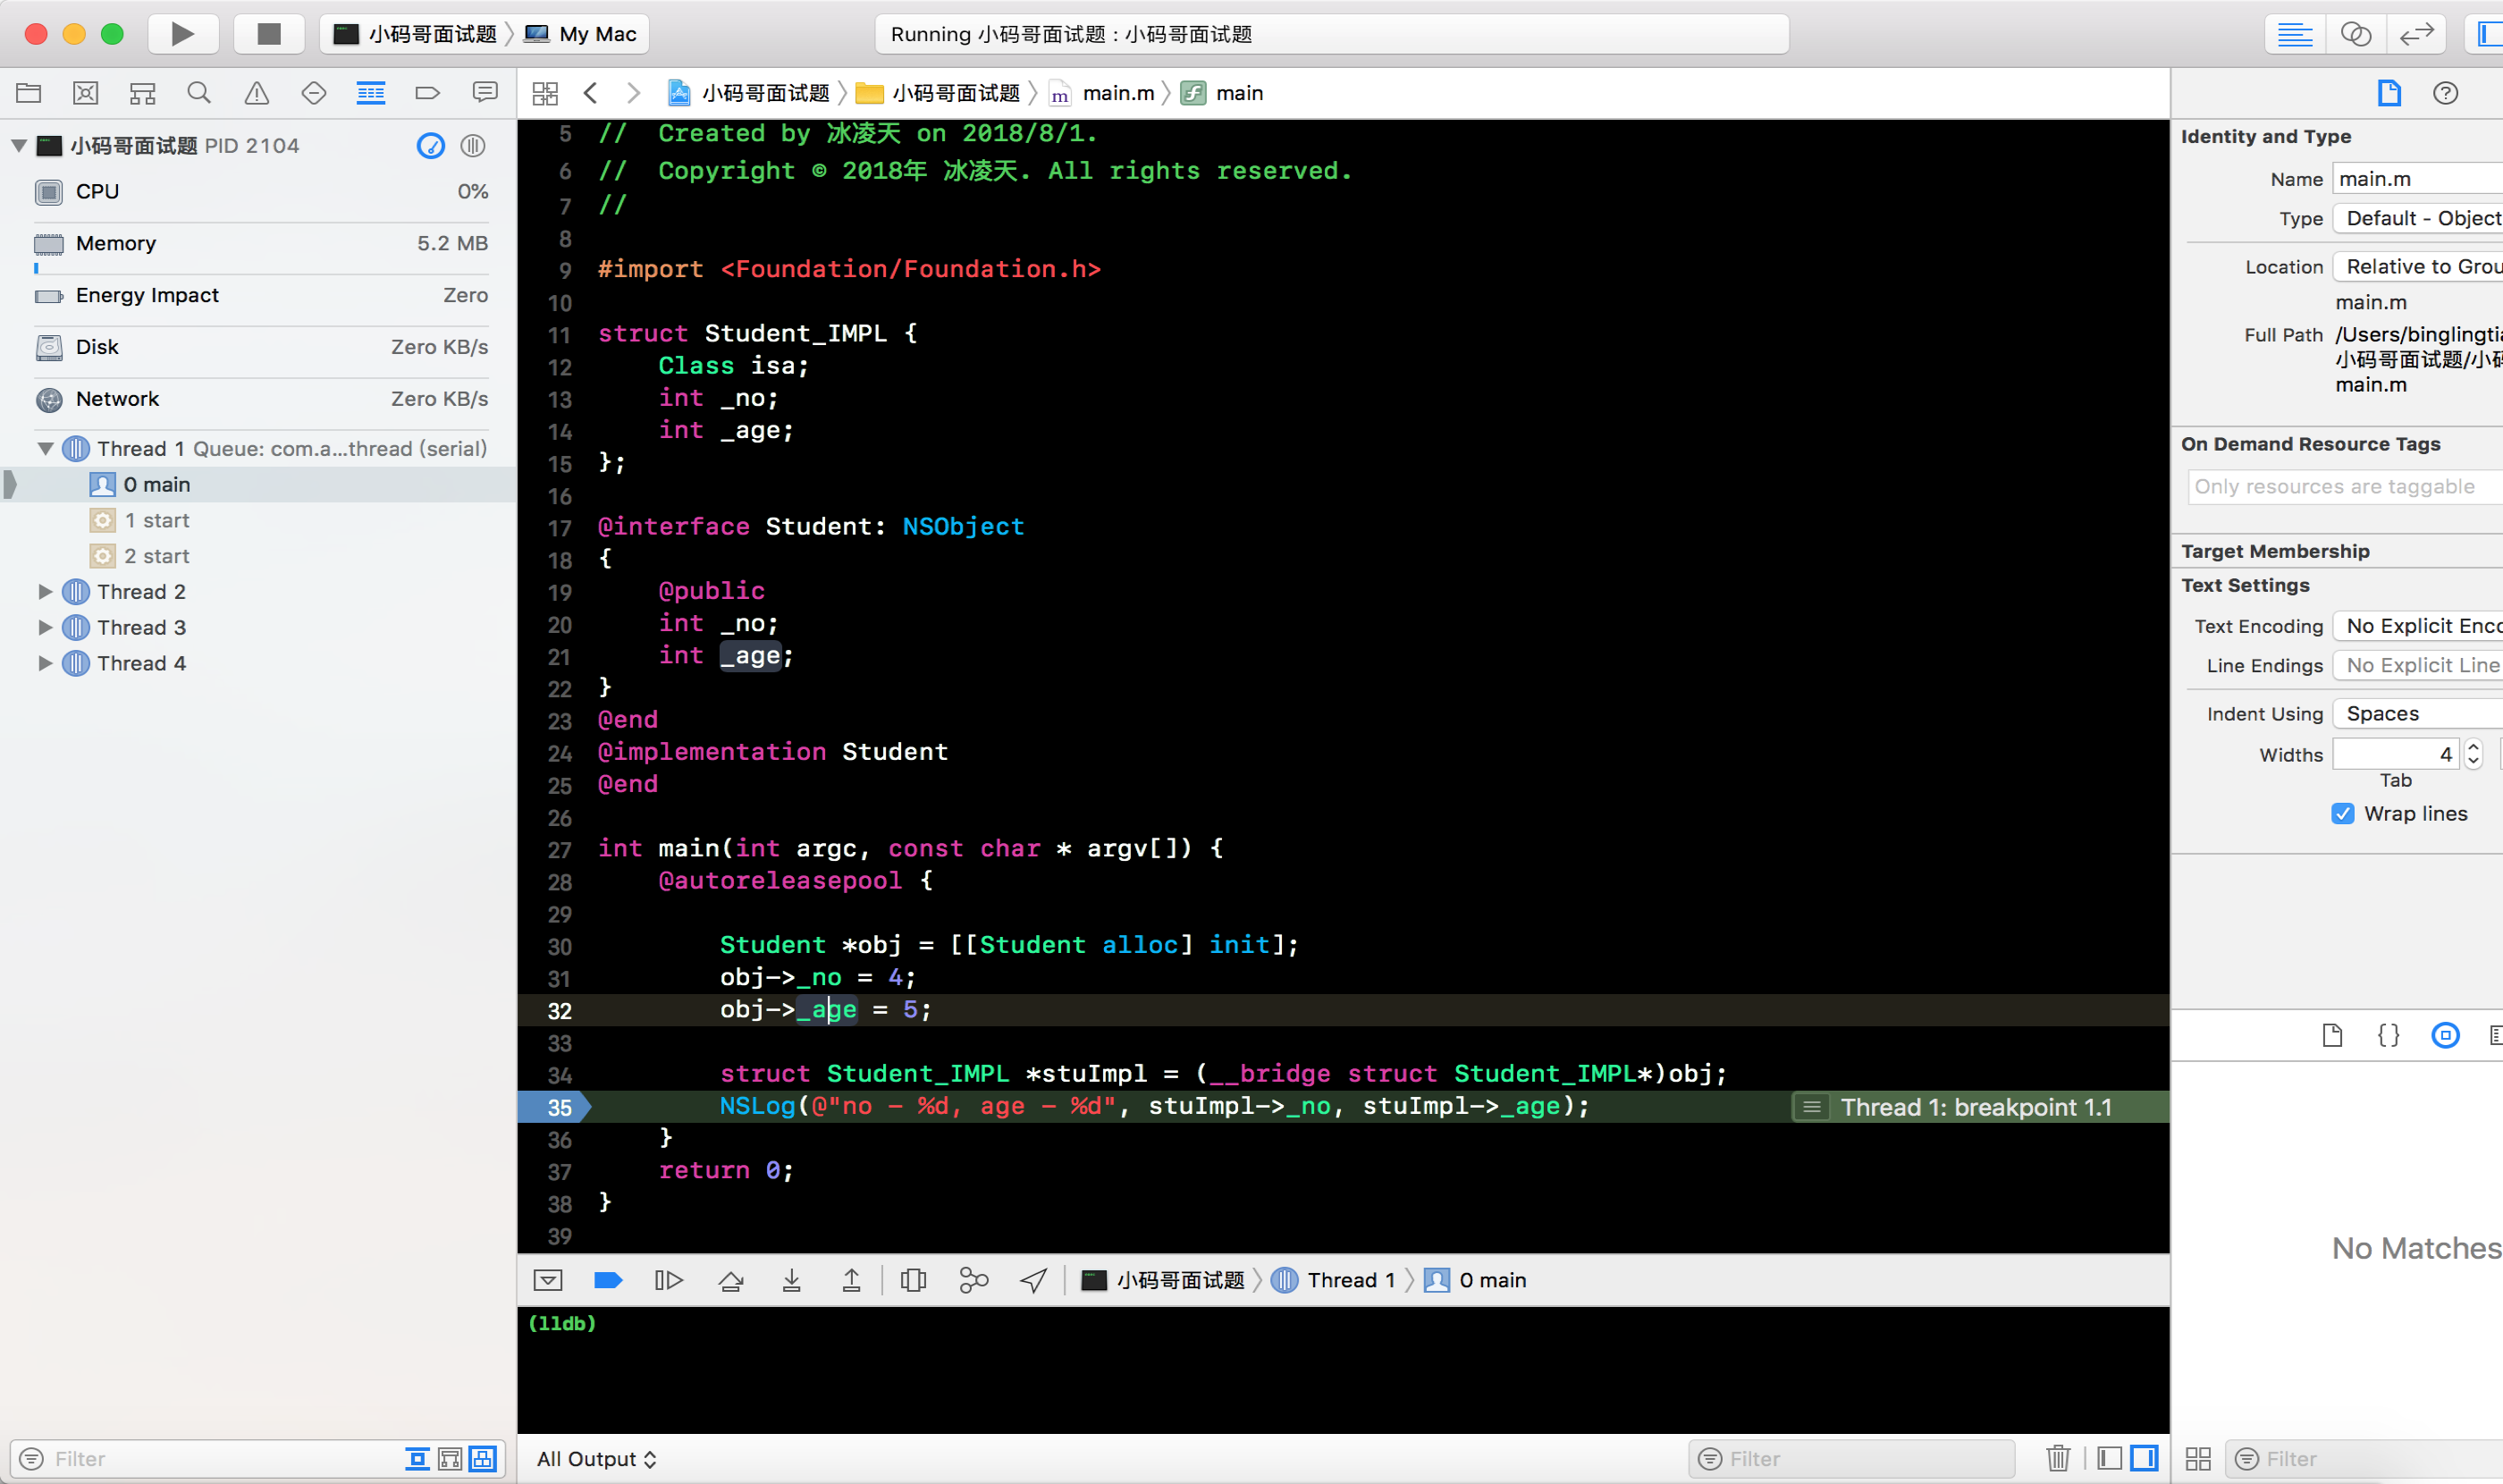The image size is (2503, 1484).
Task: Click the Simulate Location arrow icon
Action: tap(1033, 1280)
